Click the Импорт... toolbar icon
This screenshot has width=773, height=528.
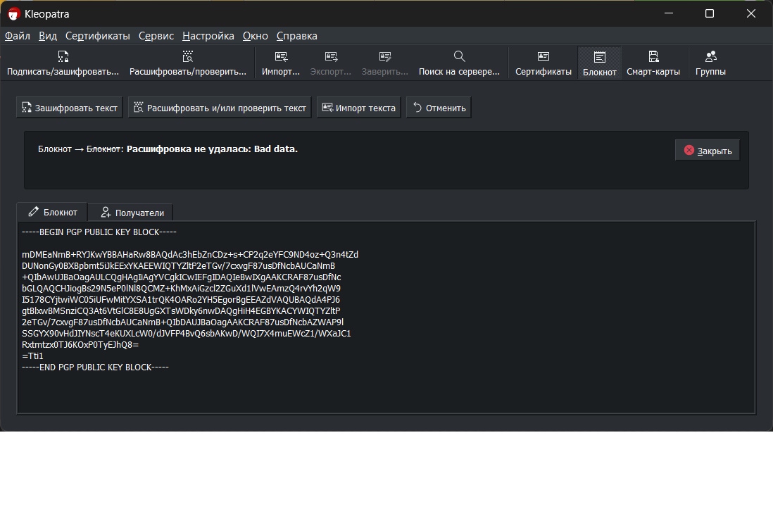tap(281, 56)
